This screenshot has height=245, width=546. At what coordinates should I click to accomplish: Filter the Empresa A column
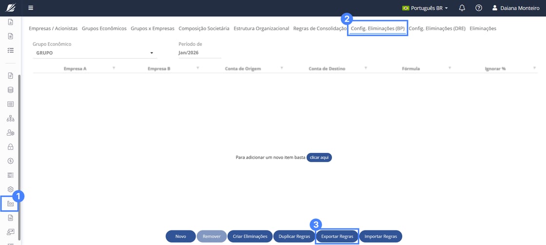point(114,68)
